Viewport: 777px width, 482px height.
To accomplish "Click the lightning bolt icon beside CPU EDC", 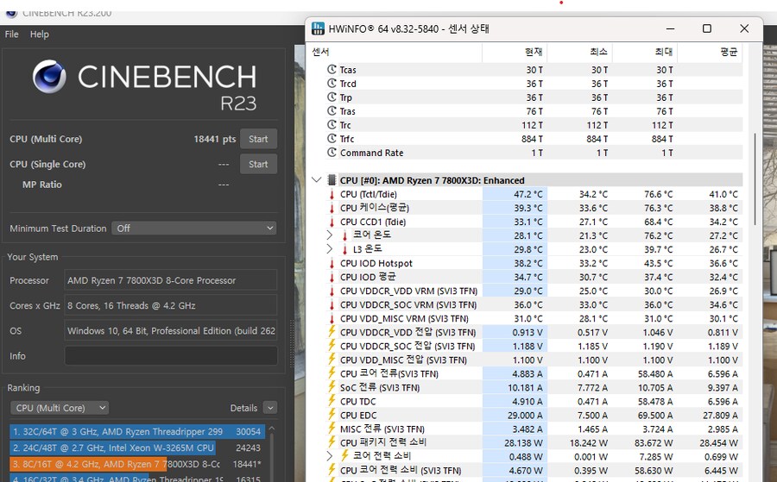I will pos(332,415).
